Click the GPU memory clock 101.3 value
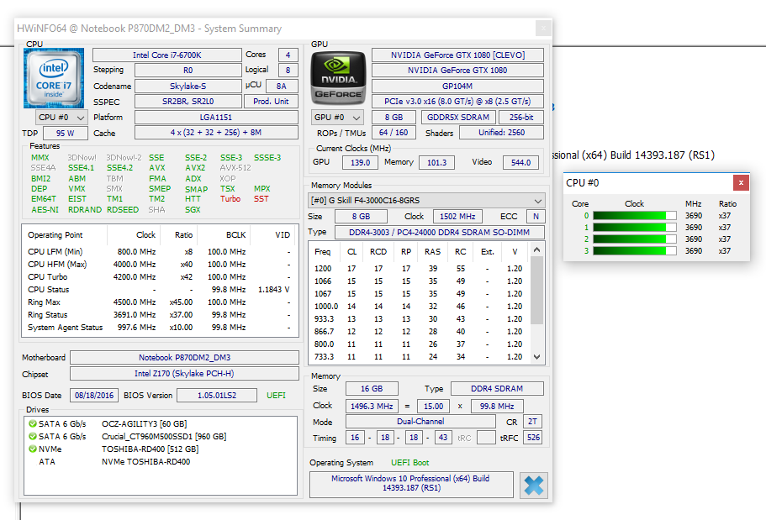This screenshot has height=520, width=766. (x=436, y=163)
